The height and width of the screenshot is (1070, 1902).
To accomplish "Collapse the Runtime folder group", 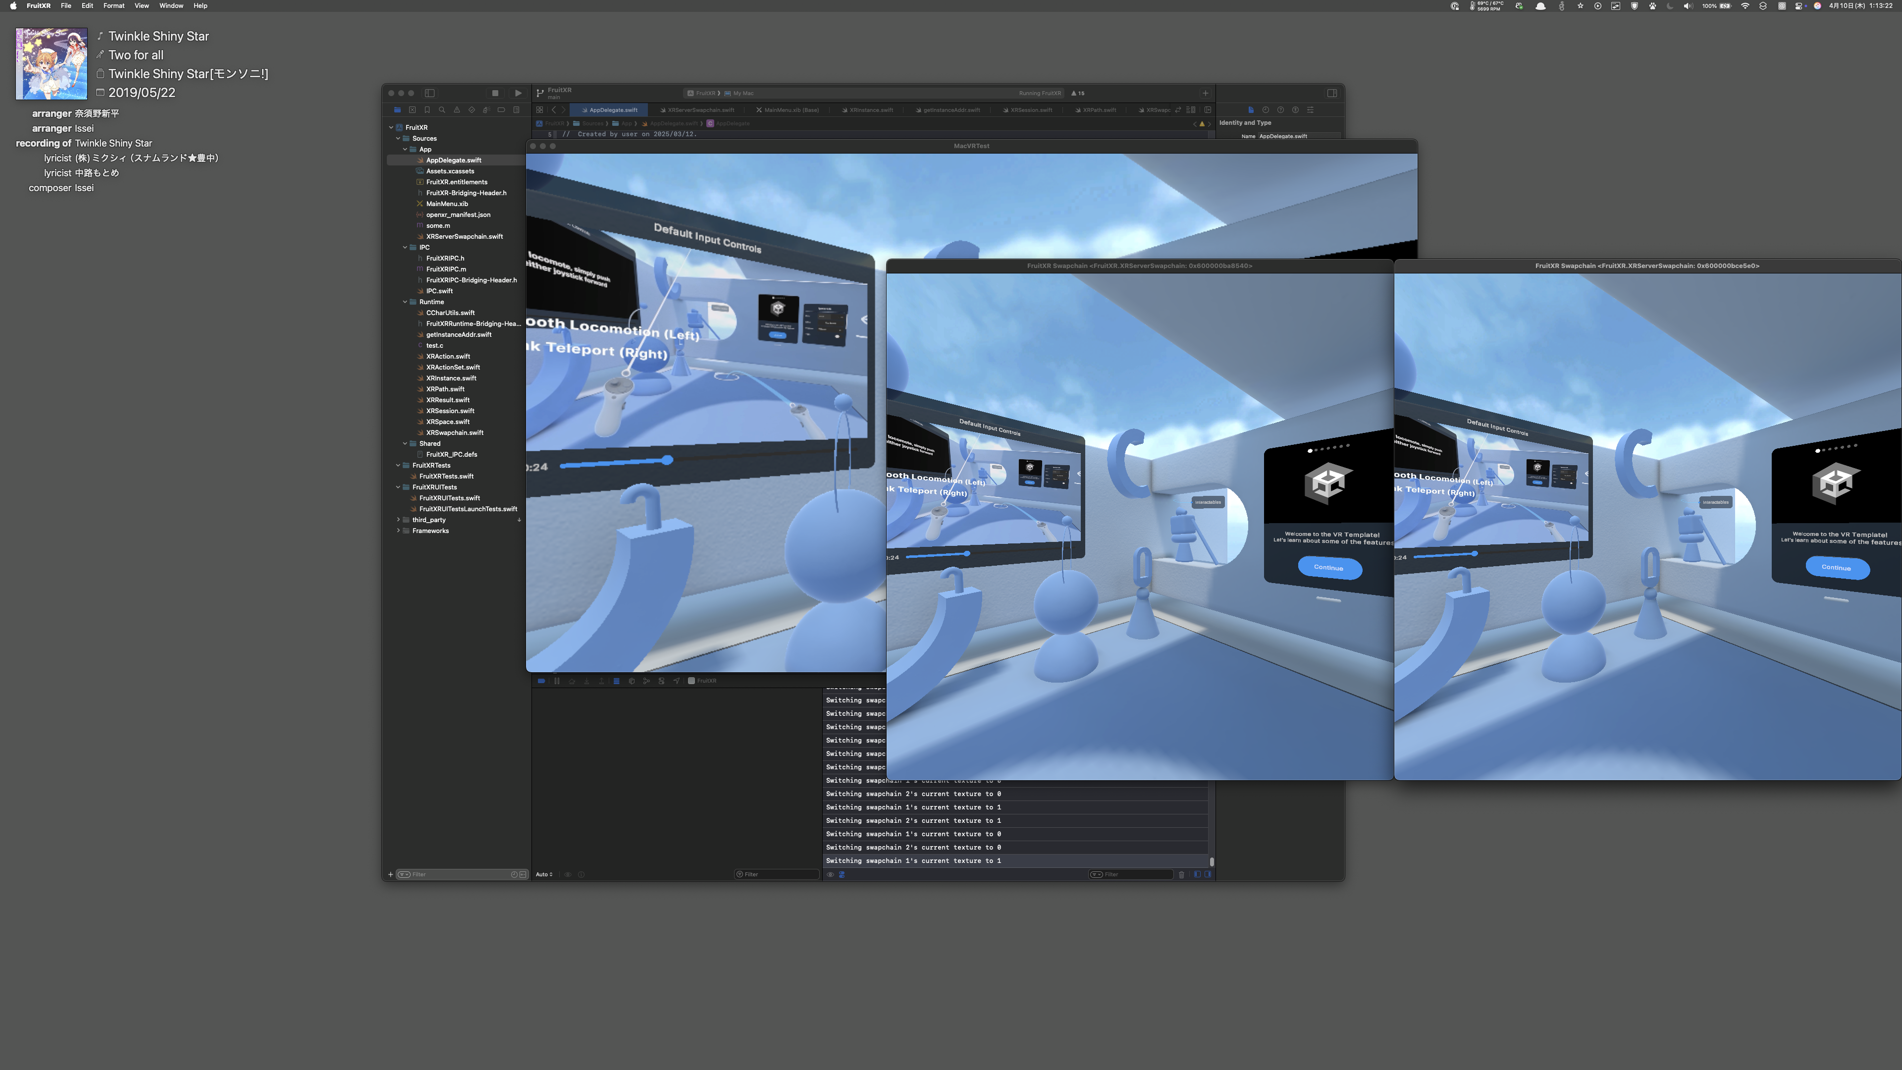I will [x=405, y=302].
